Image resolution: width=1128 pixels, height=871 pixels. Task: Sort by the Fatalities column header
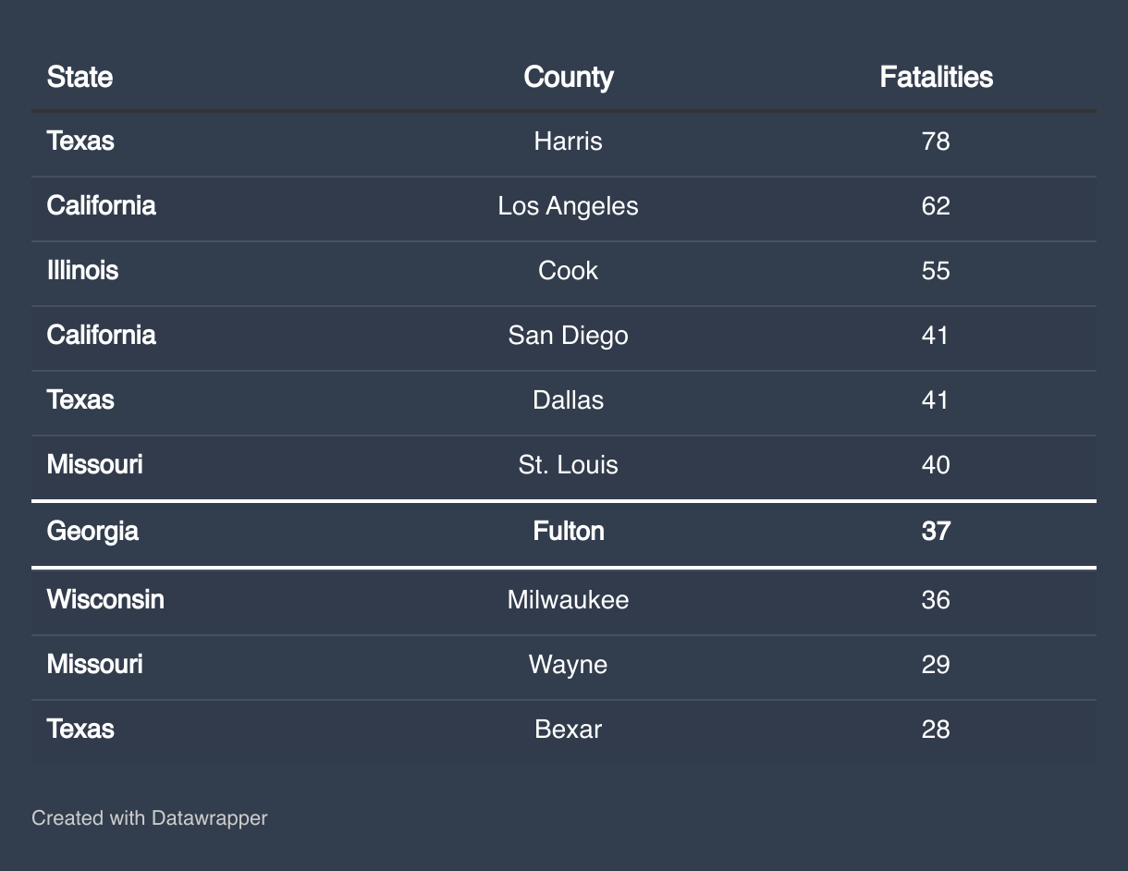[x=936, y=77]
